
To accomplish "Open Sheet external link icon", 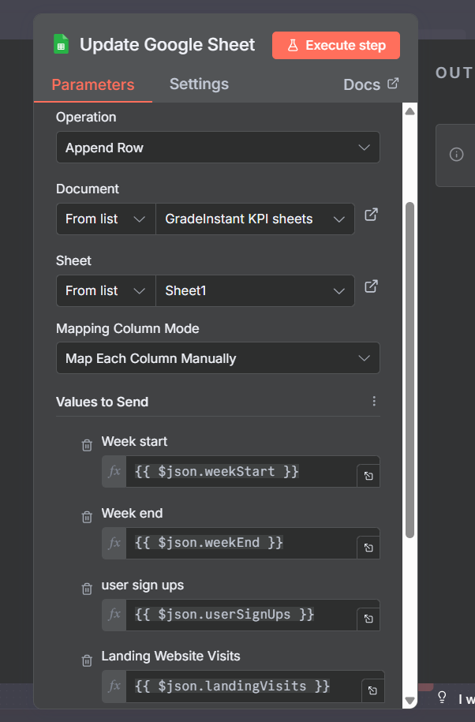I will click(371, 286).
